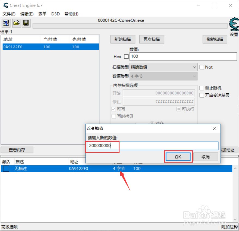Open 高级选项 in status bar
Image resolution: width=239 pixels, height=231 pixels.
pyautogui.click(x=10, y=227)
